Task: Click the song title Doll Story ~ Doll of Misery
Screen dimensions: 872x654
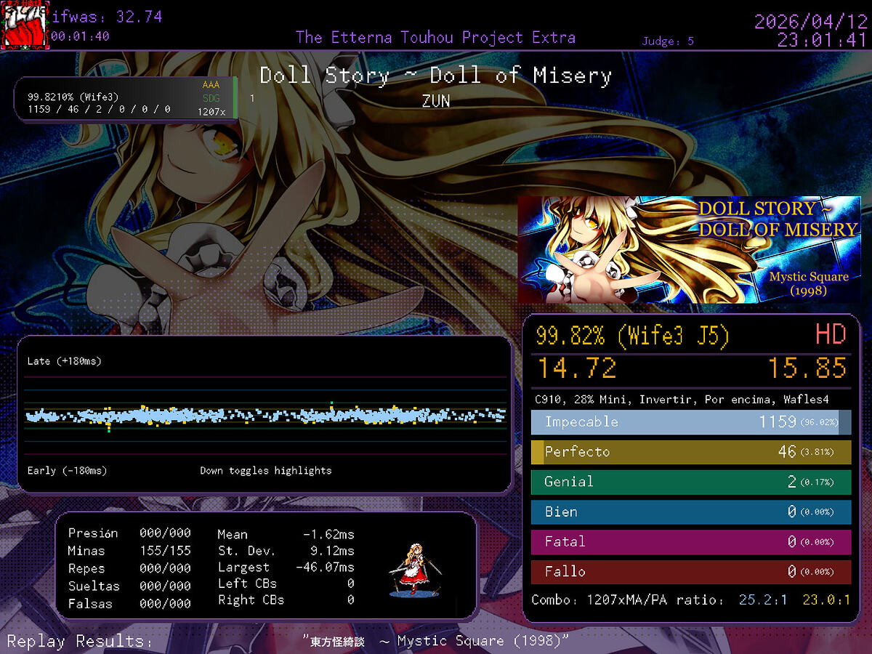Action: [436, 76]
